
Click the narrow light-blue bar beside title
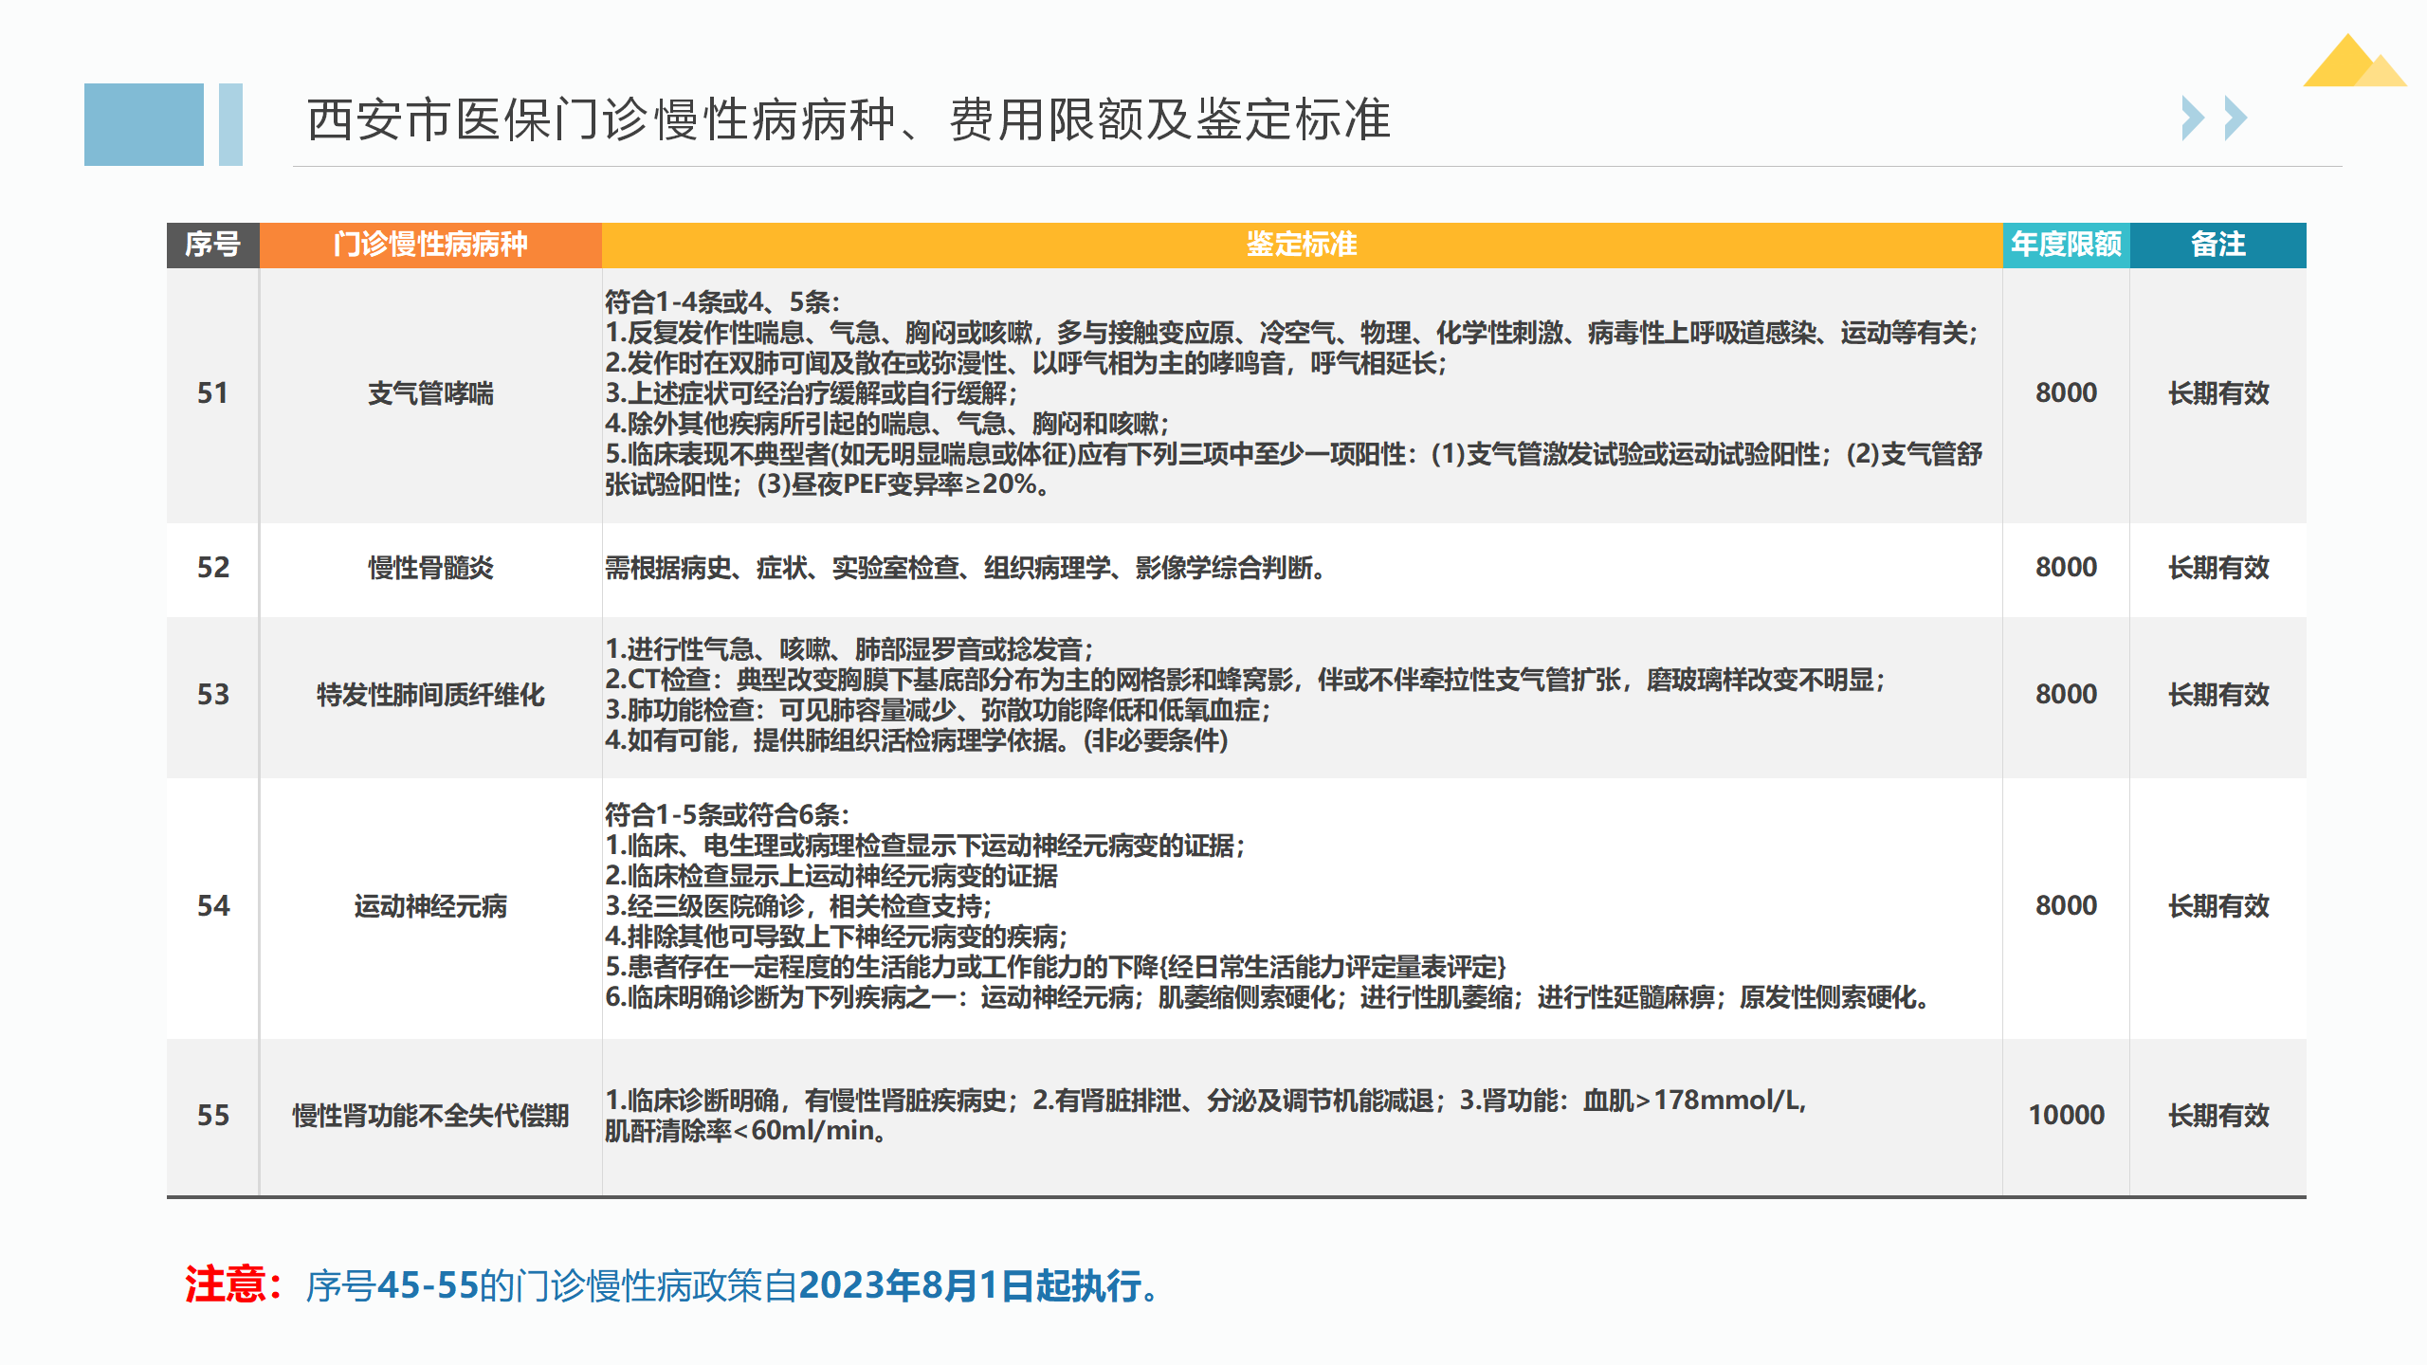(230, 124)
